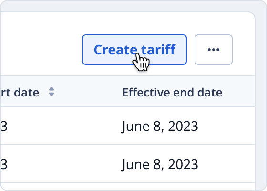Open the three-dots more options menu
Screen dimensions: 267x191
click(x=214, y=50)
